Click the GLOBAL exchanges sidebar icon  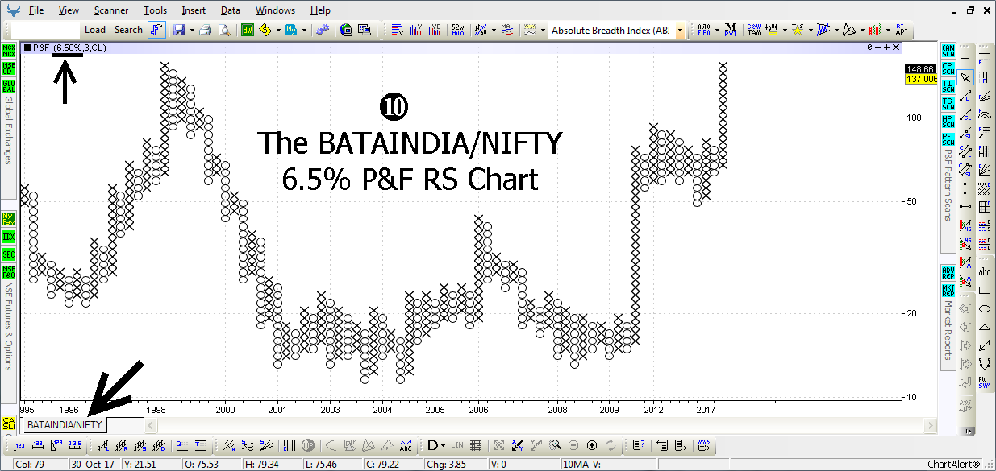coord(9,86)
